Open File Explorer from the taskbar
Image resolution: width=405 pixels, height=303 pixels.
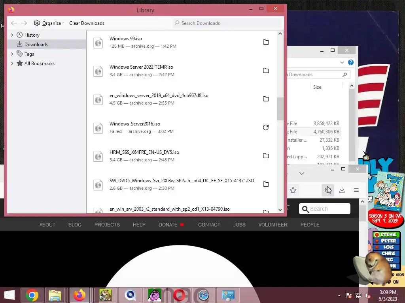click(55, 295)
